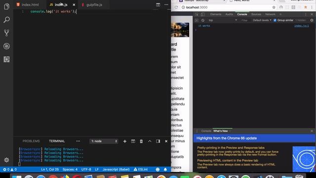This screenshot has width=316, height=178.
Task: Bookmark the page with the star icon
Action: (274, 7)
